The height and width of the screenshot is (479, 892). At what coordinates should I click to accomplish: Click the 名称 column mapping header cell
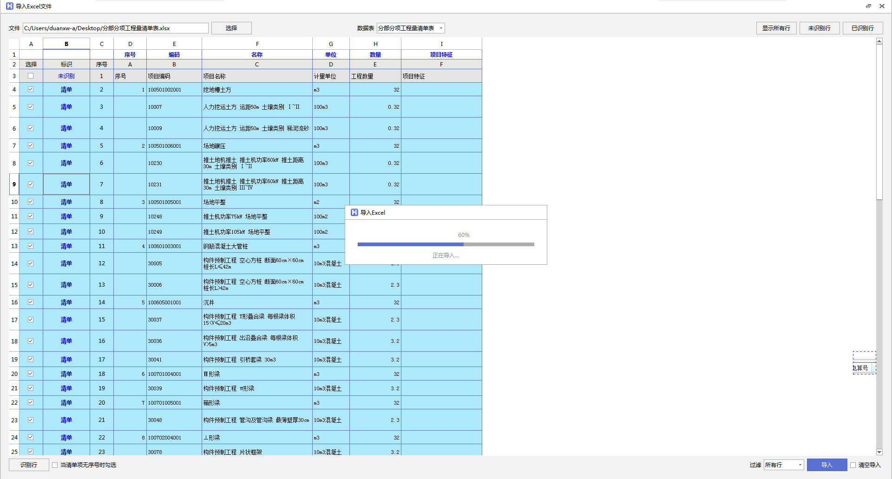257,54
